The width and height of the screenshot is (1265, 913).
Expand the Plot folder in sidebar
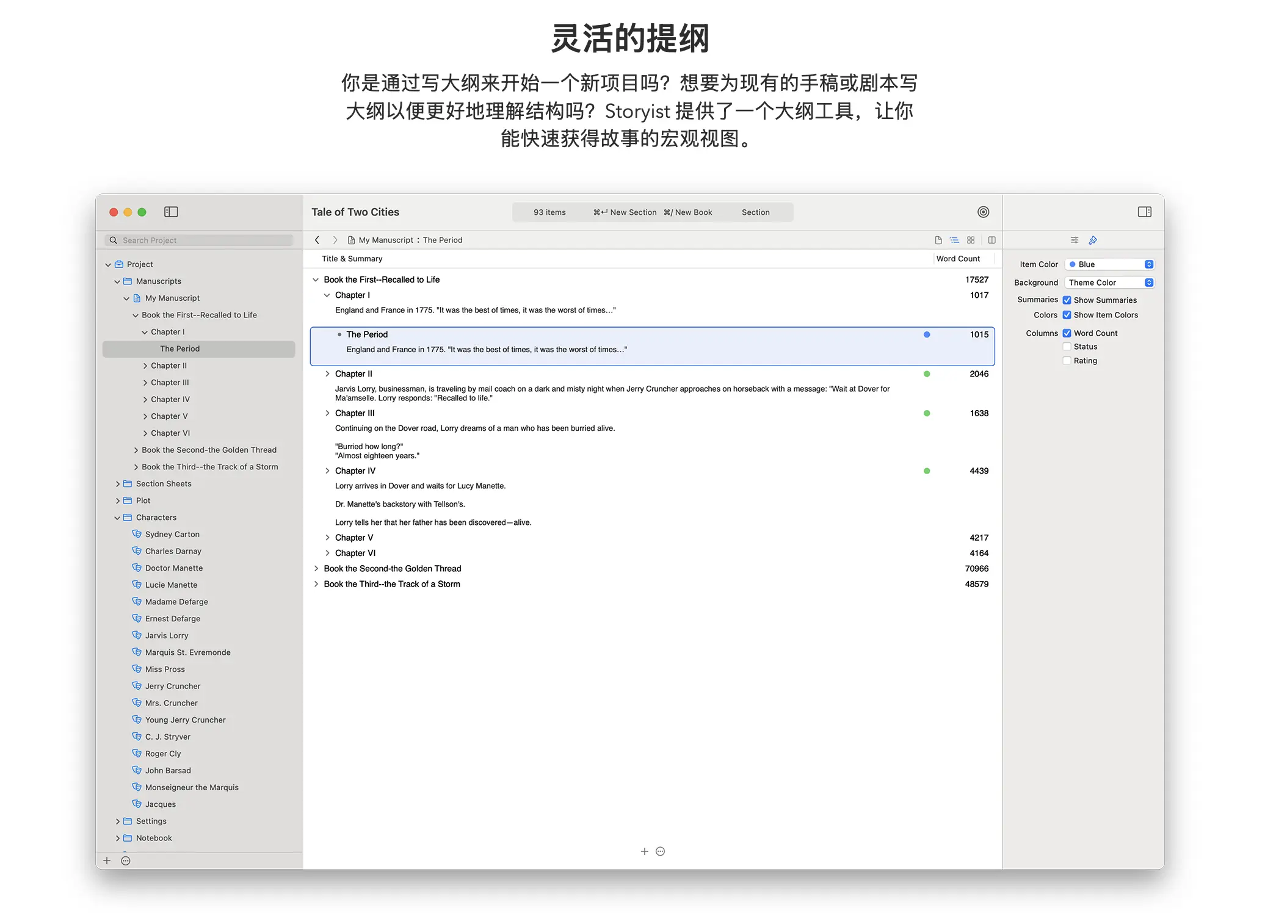[118, 500]
